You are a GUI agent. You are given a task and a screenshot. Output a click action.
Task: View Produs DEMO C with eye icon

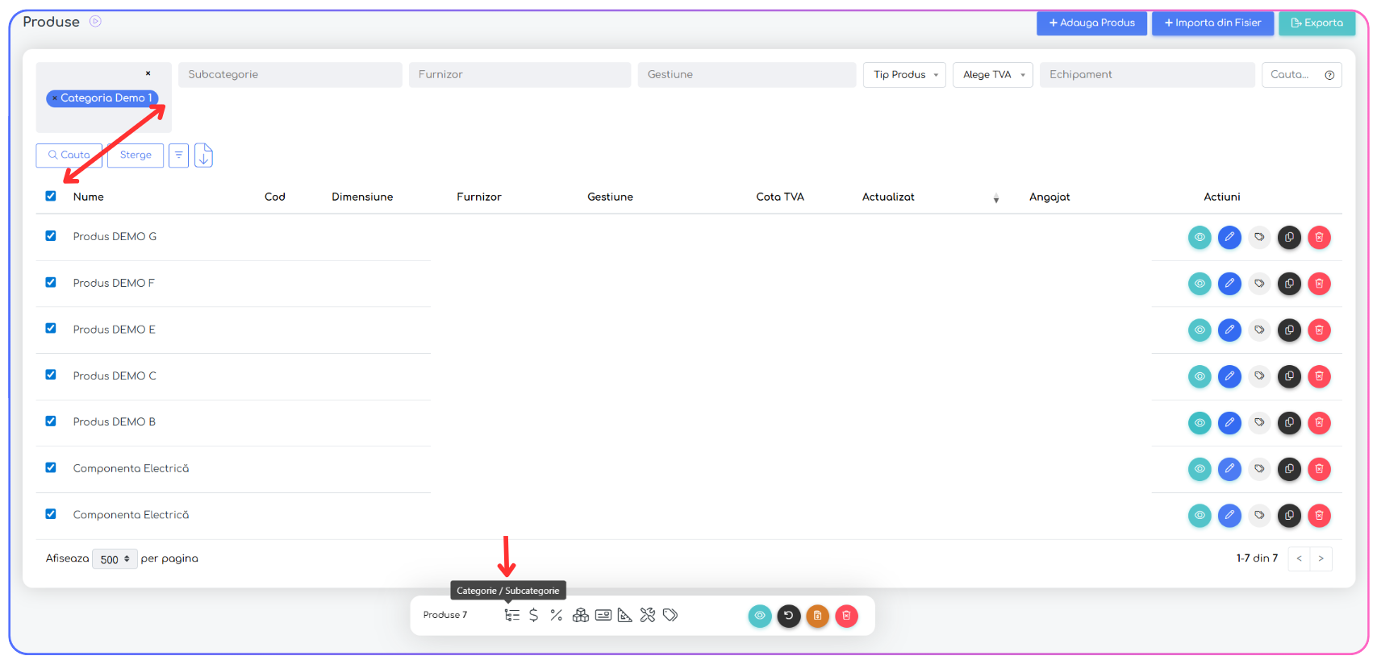coord(1200,376)
